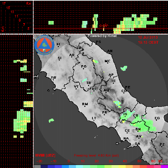Click the '7' altitude label
This screenshot has height=168, width=168.
tap(24, 25)
